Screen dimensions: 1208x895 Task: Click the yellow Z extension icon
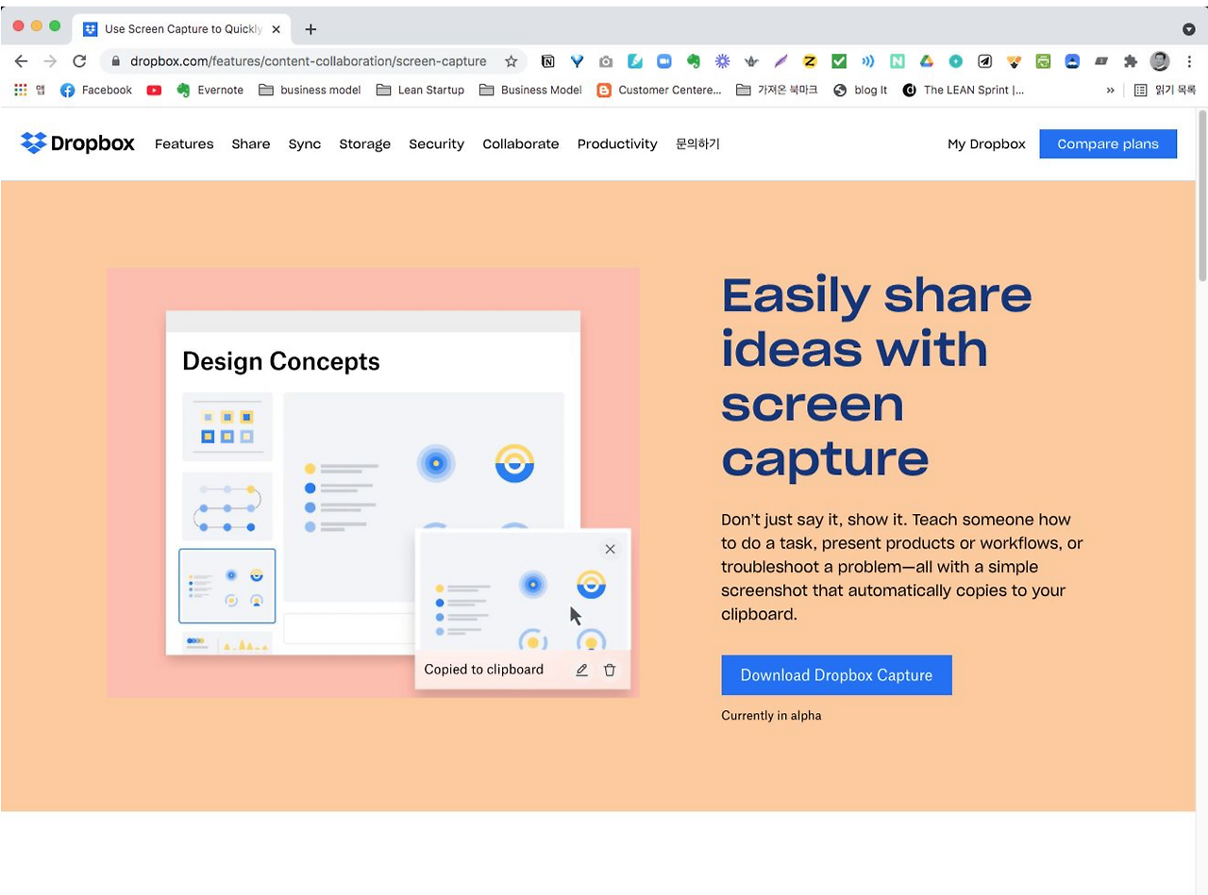[810, 61]
